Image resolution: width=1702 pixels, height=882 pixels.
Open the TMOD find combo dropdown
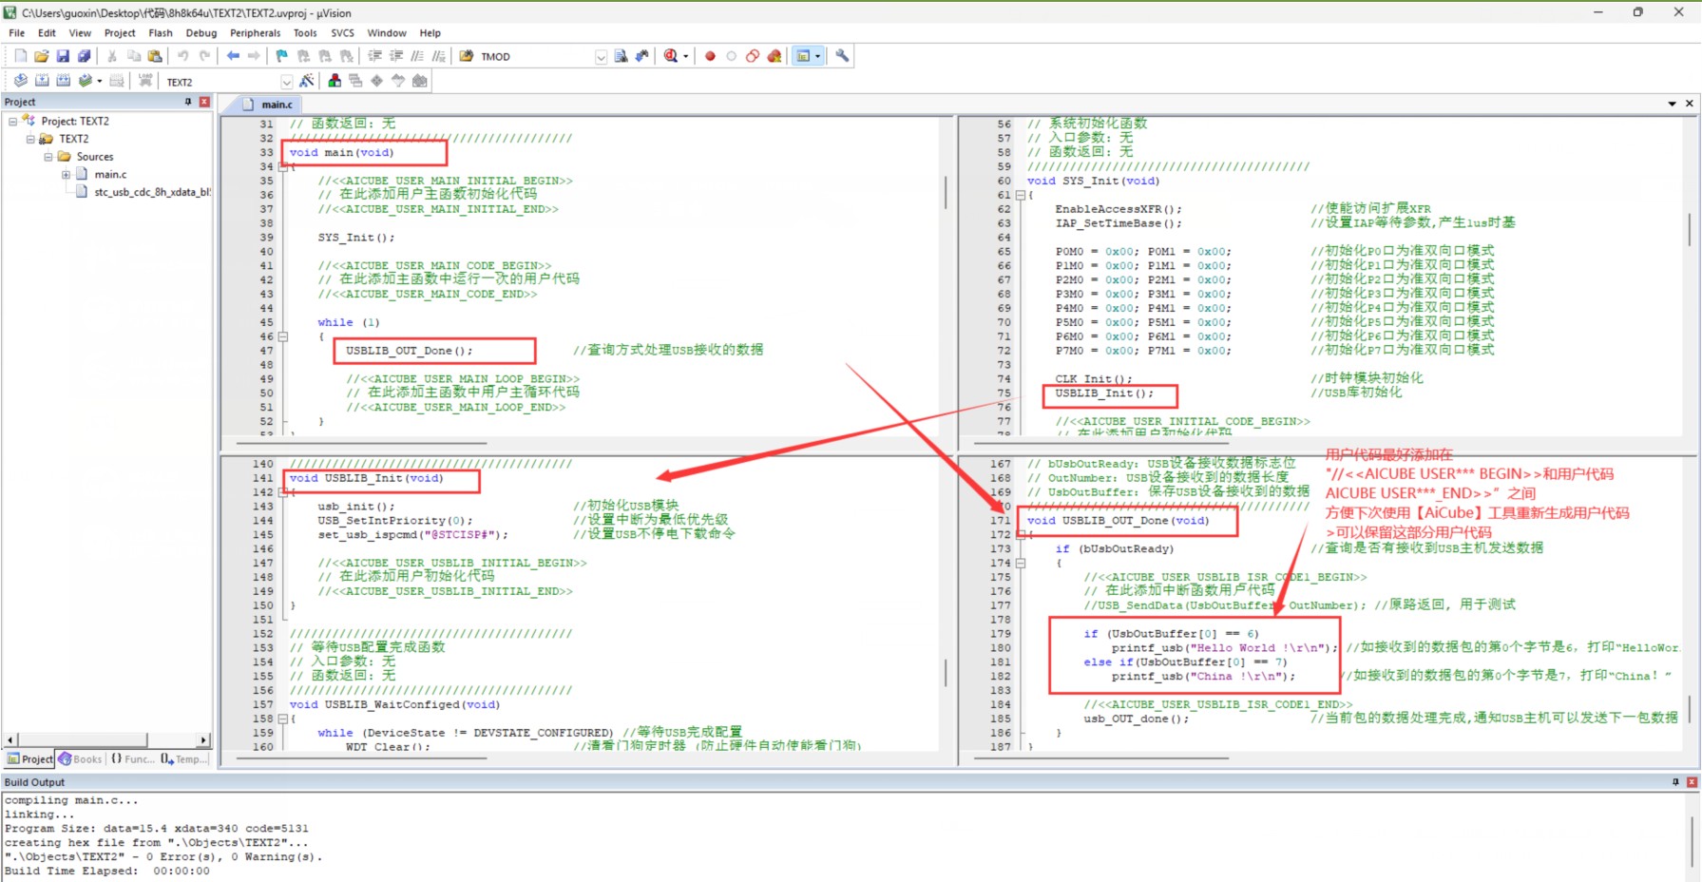[601, 57]
